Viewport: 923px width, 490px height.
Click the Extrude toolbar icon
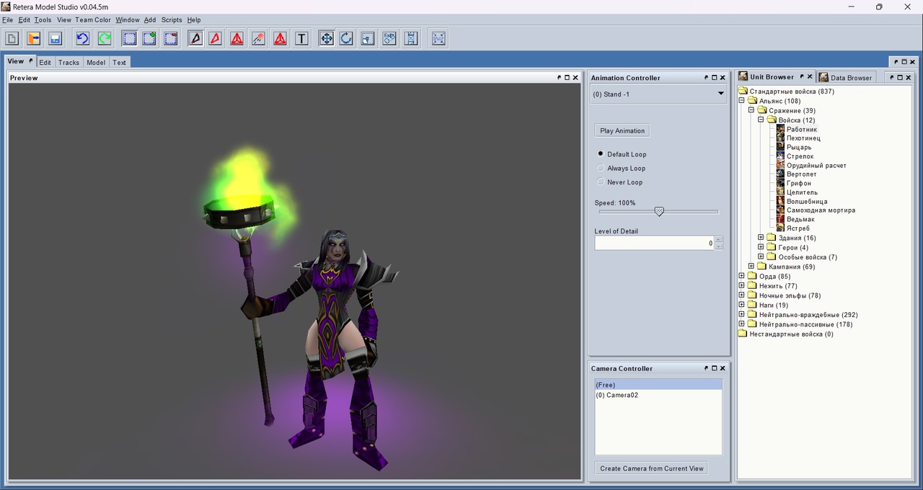(389, 38)
